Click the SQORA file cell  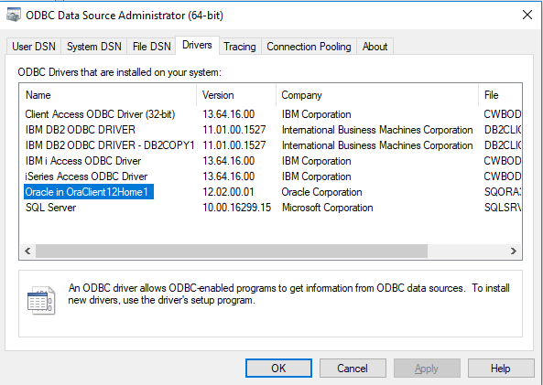[503, 192]
